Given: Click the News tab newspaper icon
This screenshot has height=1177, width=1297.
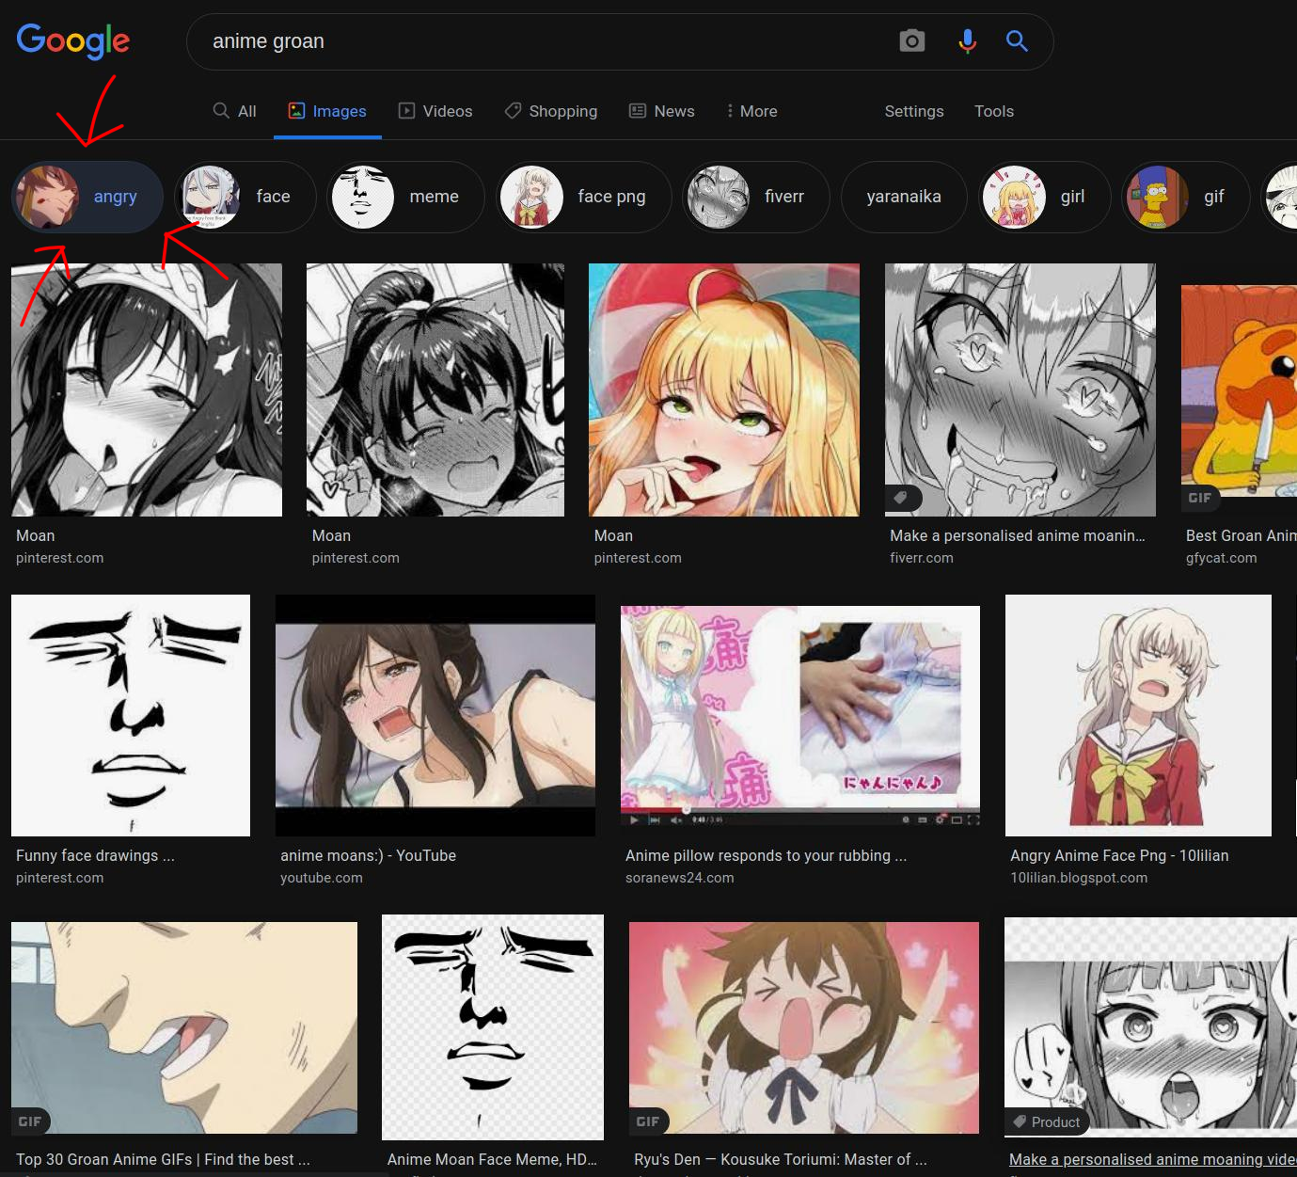Looking at the screenshot, I should 638,110.
